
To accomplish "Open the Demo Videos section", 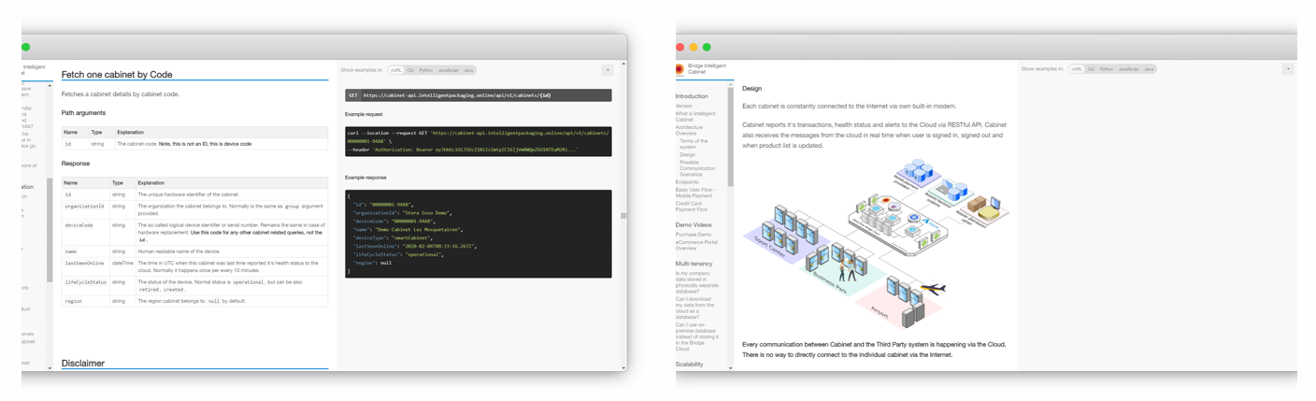I will coord(694,225).
